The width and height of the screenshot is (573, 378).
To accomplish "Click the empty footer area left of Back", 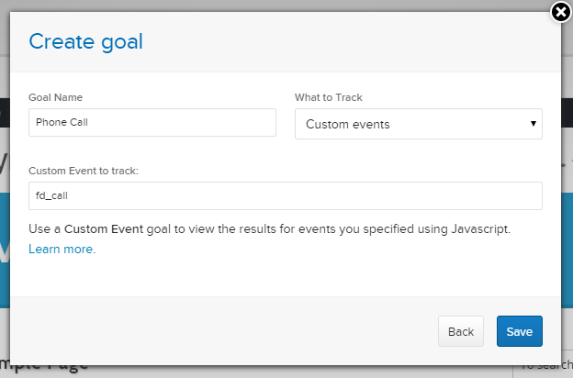I will pyautogui.click(x=220, y=331).
